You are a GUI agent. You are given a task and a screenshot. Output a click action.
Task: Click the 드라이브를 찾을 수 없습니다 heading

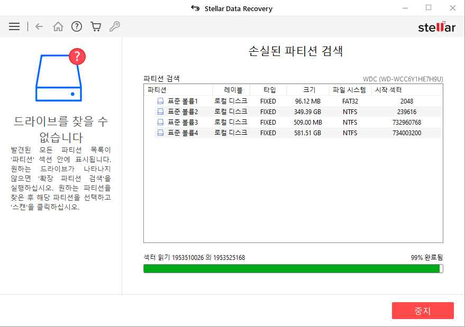coord(61,129)
